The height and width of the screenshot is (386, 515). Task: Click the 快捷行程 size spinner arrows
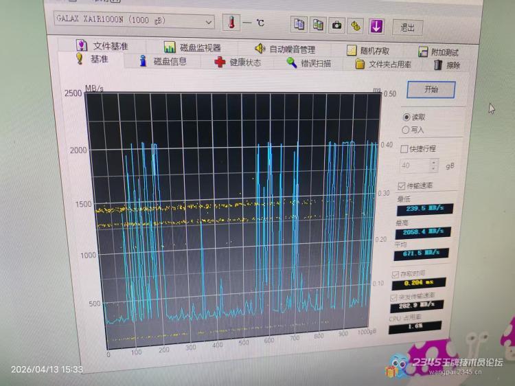(433, 166)
